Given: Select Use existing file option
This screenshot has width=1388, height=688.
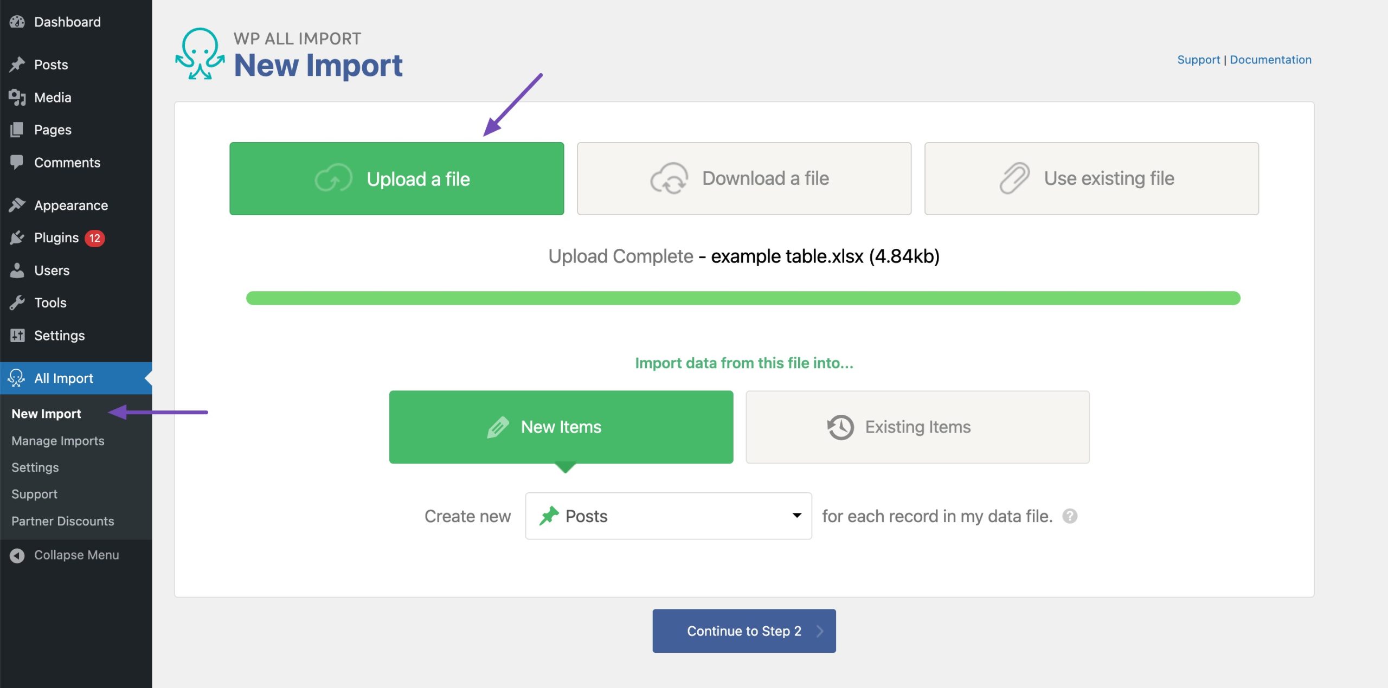Looking at the screenshot, I should (x=1091, y=179).
